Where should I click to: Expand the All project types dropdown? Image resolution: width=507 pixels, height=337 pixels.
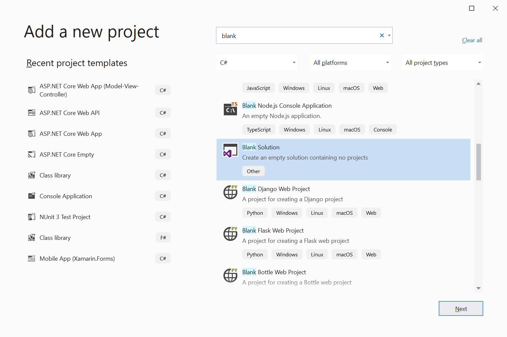442,62
